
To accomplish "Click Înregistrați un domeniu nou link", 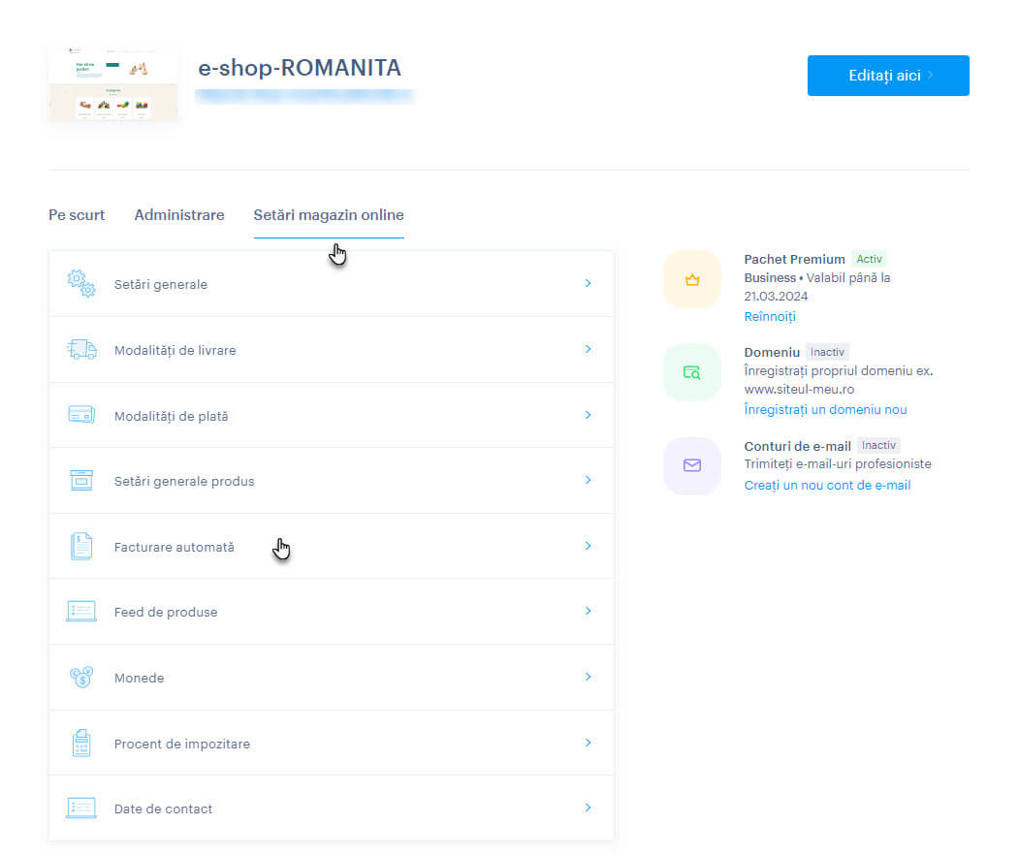I will (825, 409).
